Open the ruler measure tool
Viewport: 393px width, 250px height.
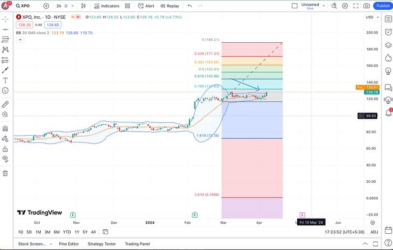click(5, 104)
